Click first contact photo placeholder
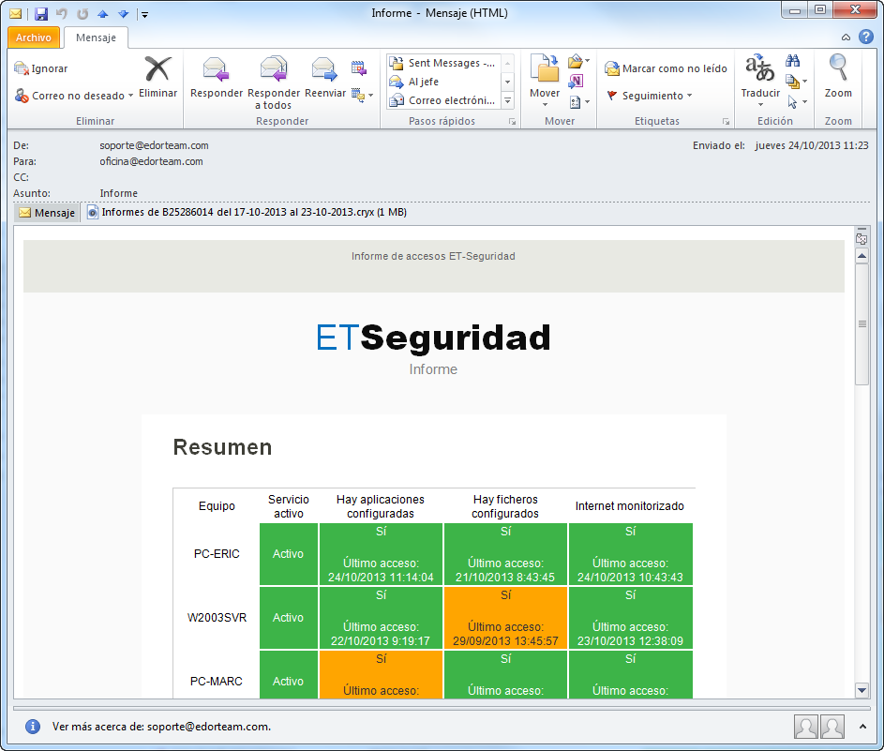The image size is (884, 751). [805, 727]
